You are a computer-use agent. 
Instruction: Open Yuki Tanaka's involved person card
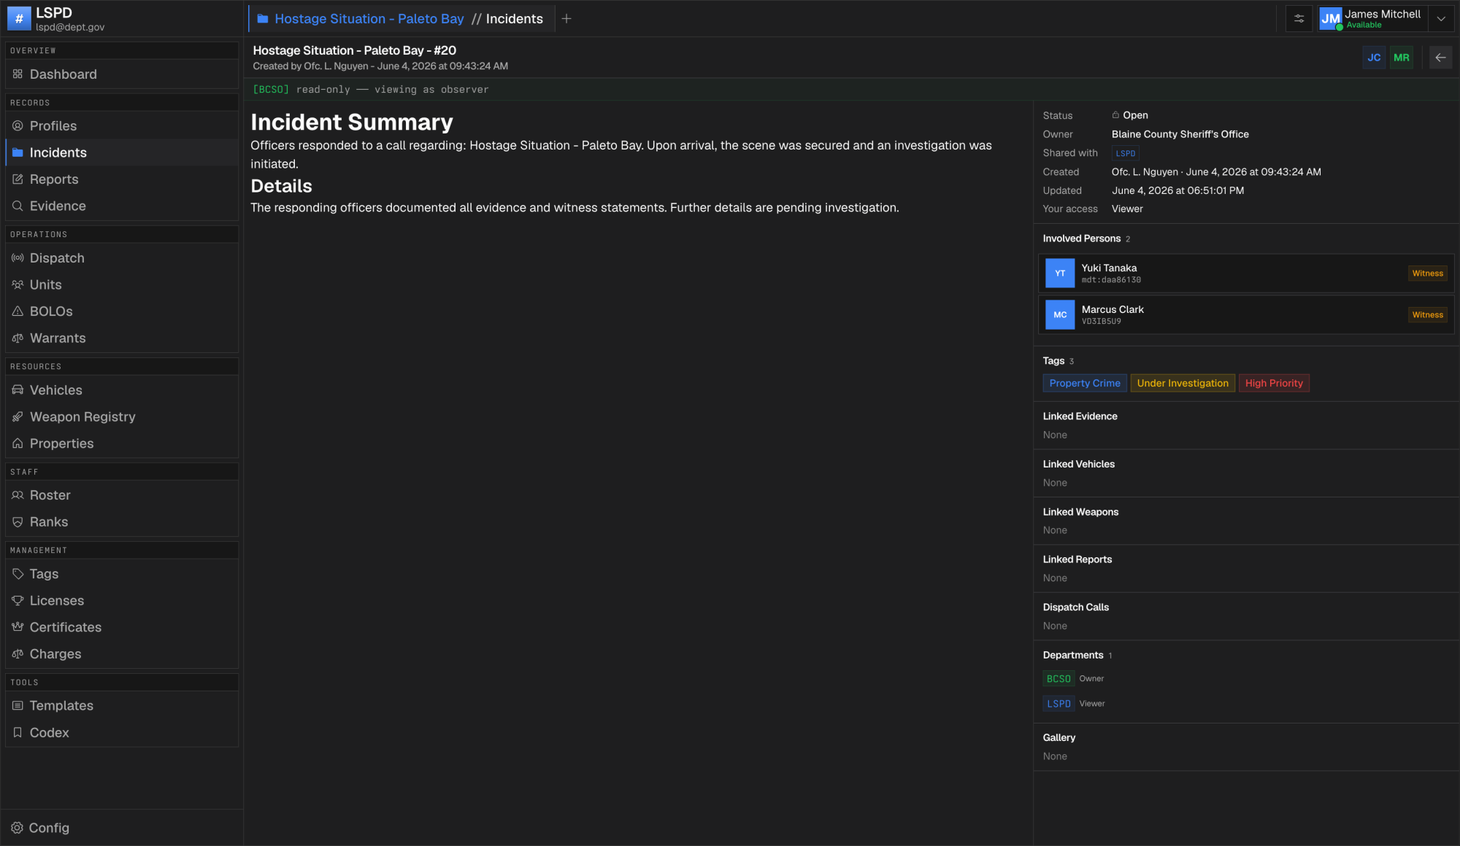tap(1246, 273)
